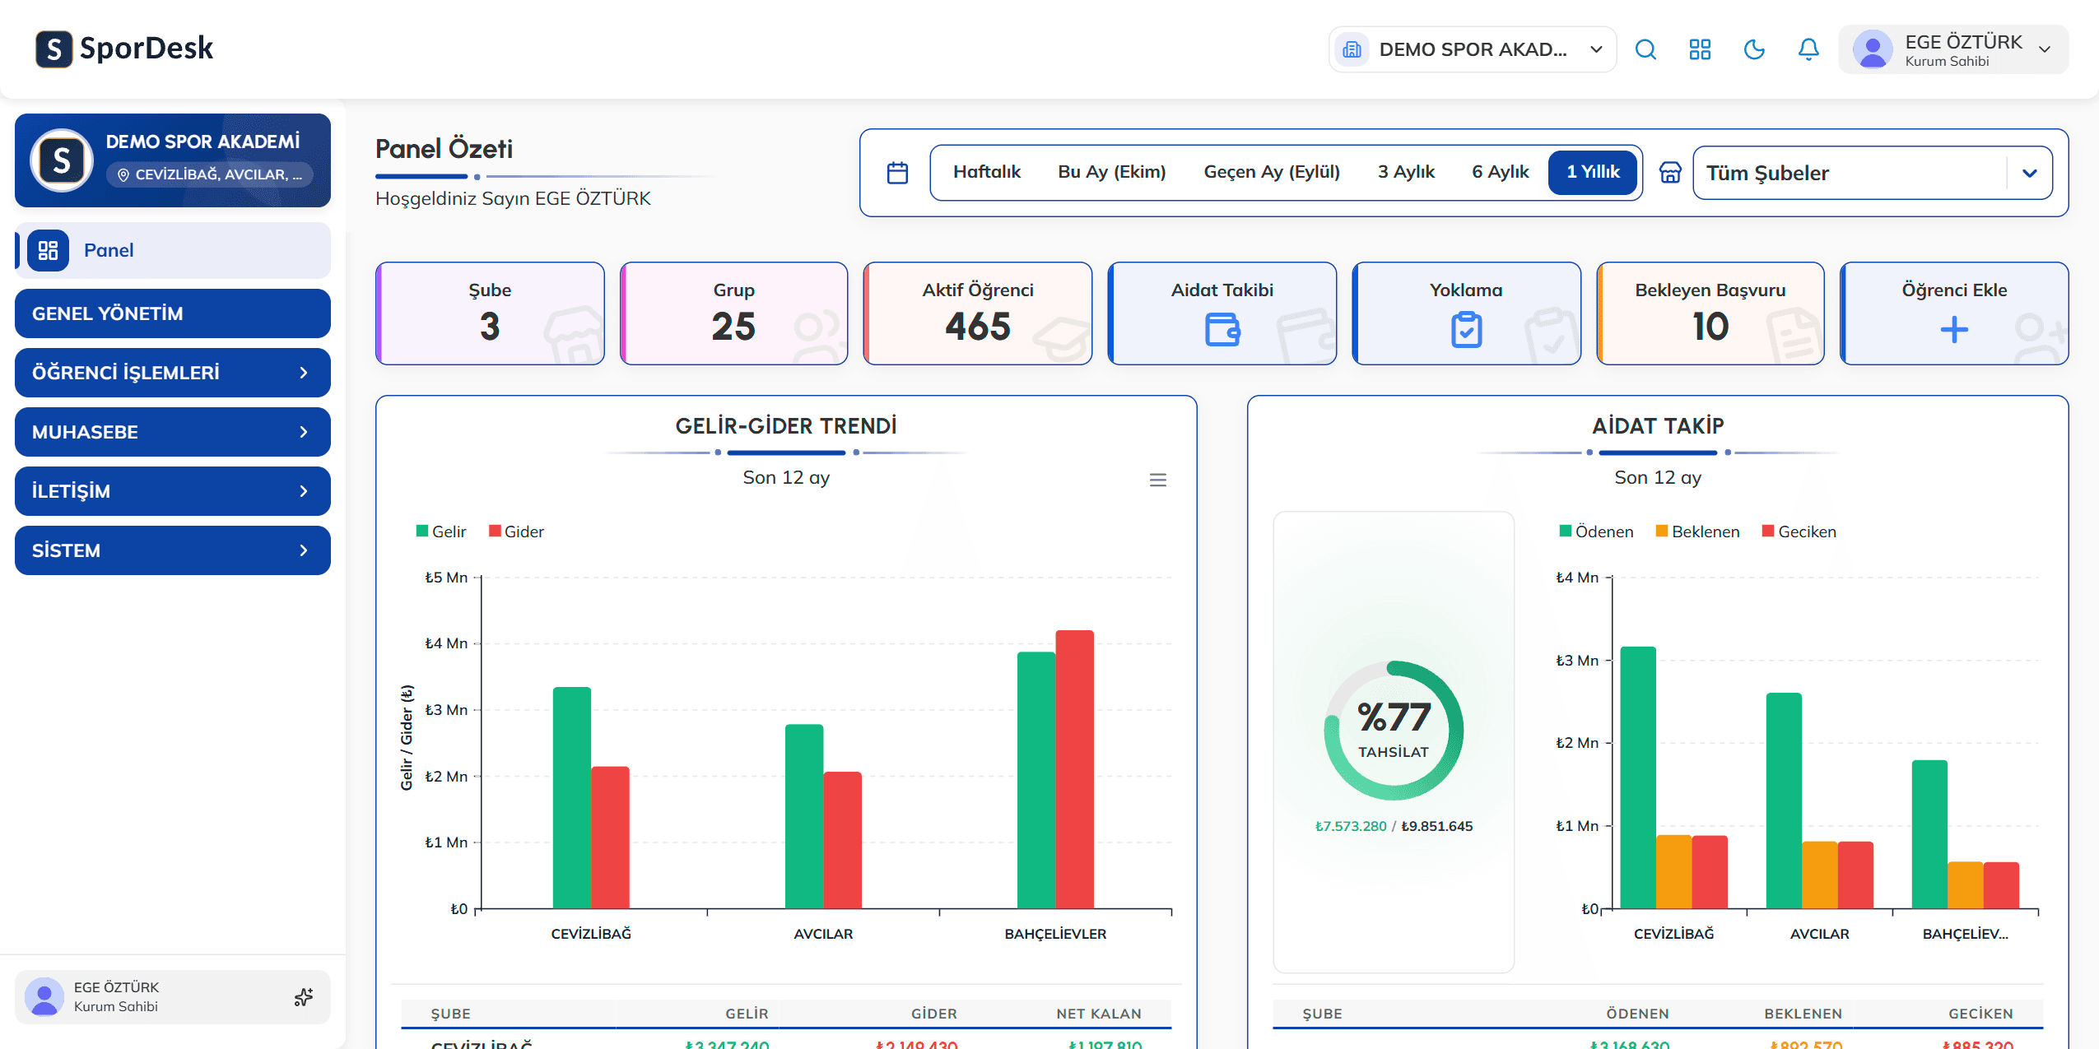The width and height of the screenshot is (2099, 1049).
Task: Click the Panel grid icon in sidebar
Action: [x=49, y=250]
